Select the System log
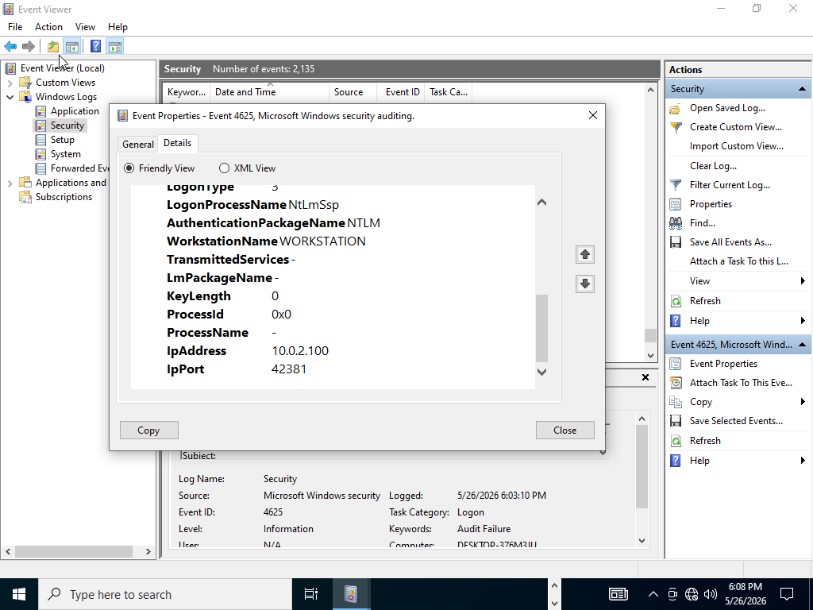Screen dimensions: 813x610 [x=65, y=154]
